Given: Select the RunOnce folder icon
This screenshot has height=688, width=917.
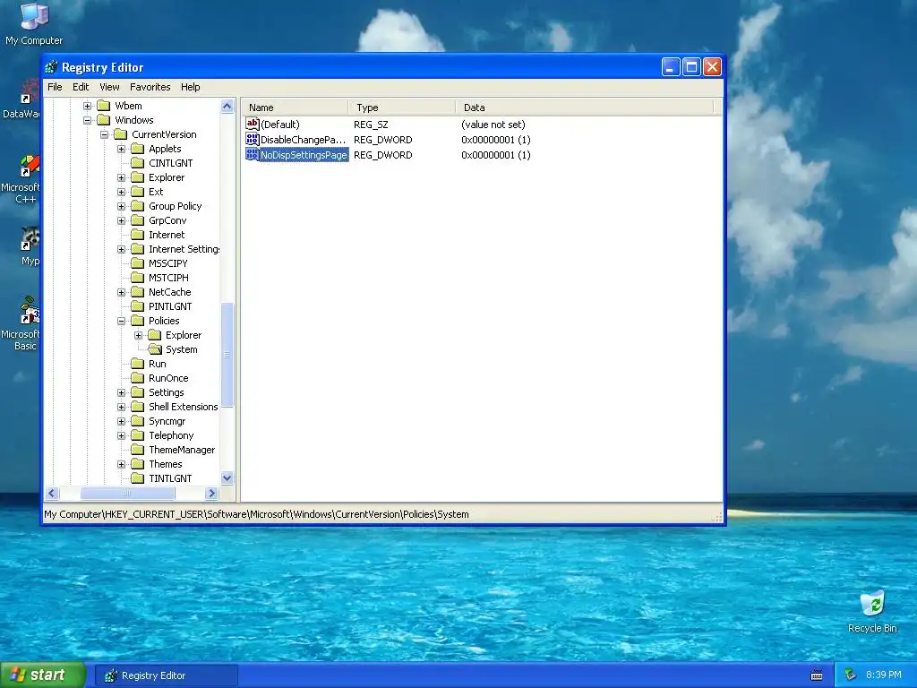Looking at the screenshot, I should tap(137, 378).
